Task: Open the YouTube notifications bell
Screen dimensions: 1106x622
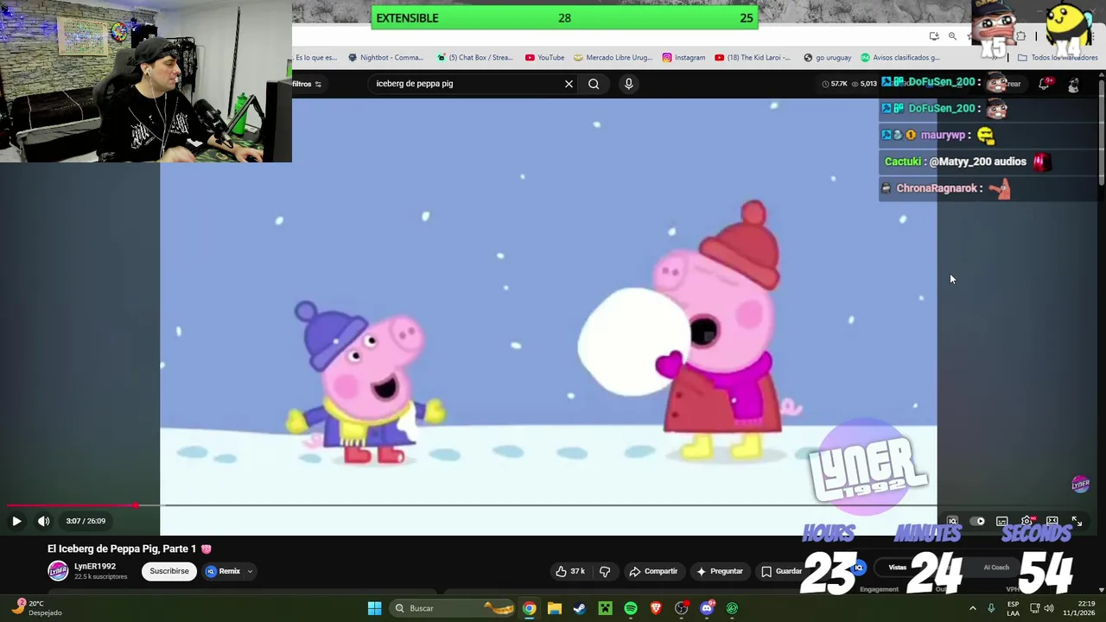Action: (x=1044, y=84)
